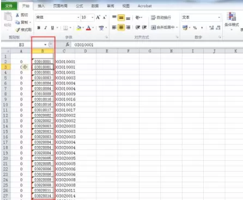
Task: Open the 文件 File tab
Action: point(9,6)
